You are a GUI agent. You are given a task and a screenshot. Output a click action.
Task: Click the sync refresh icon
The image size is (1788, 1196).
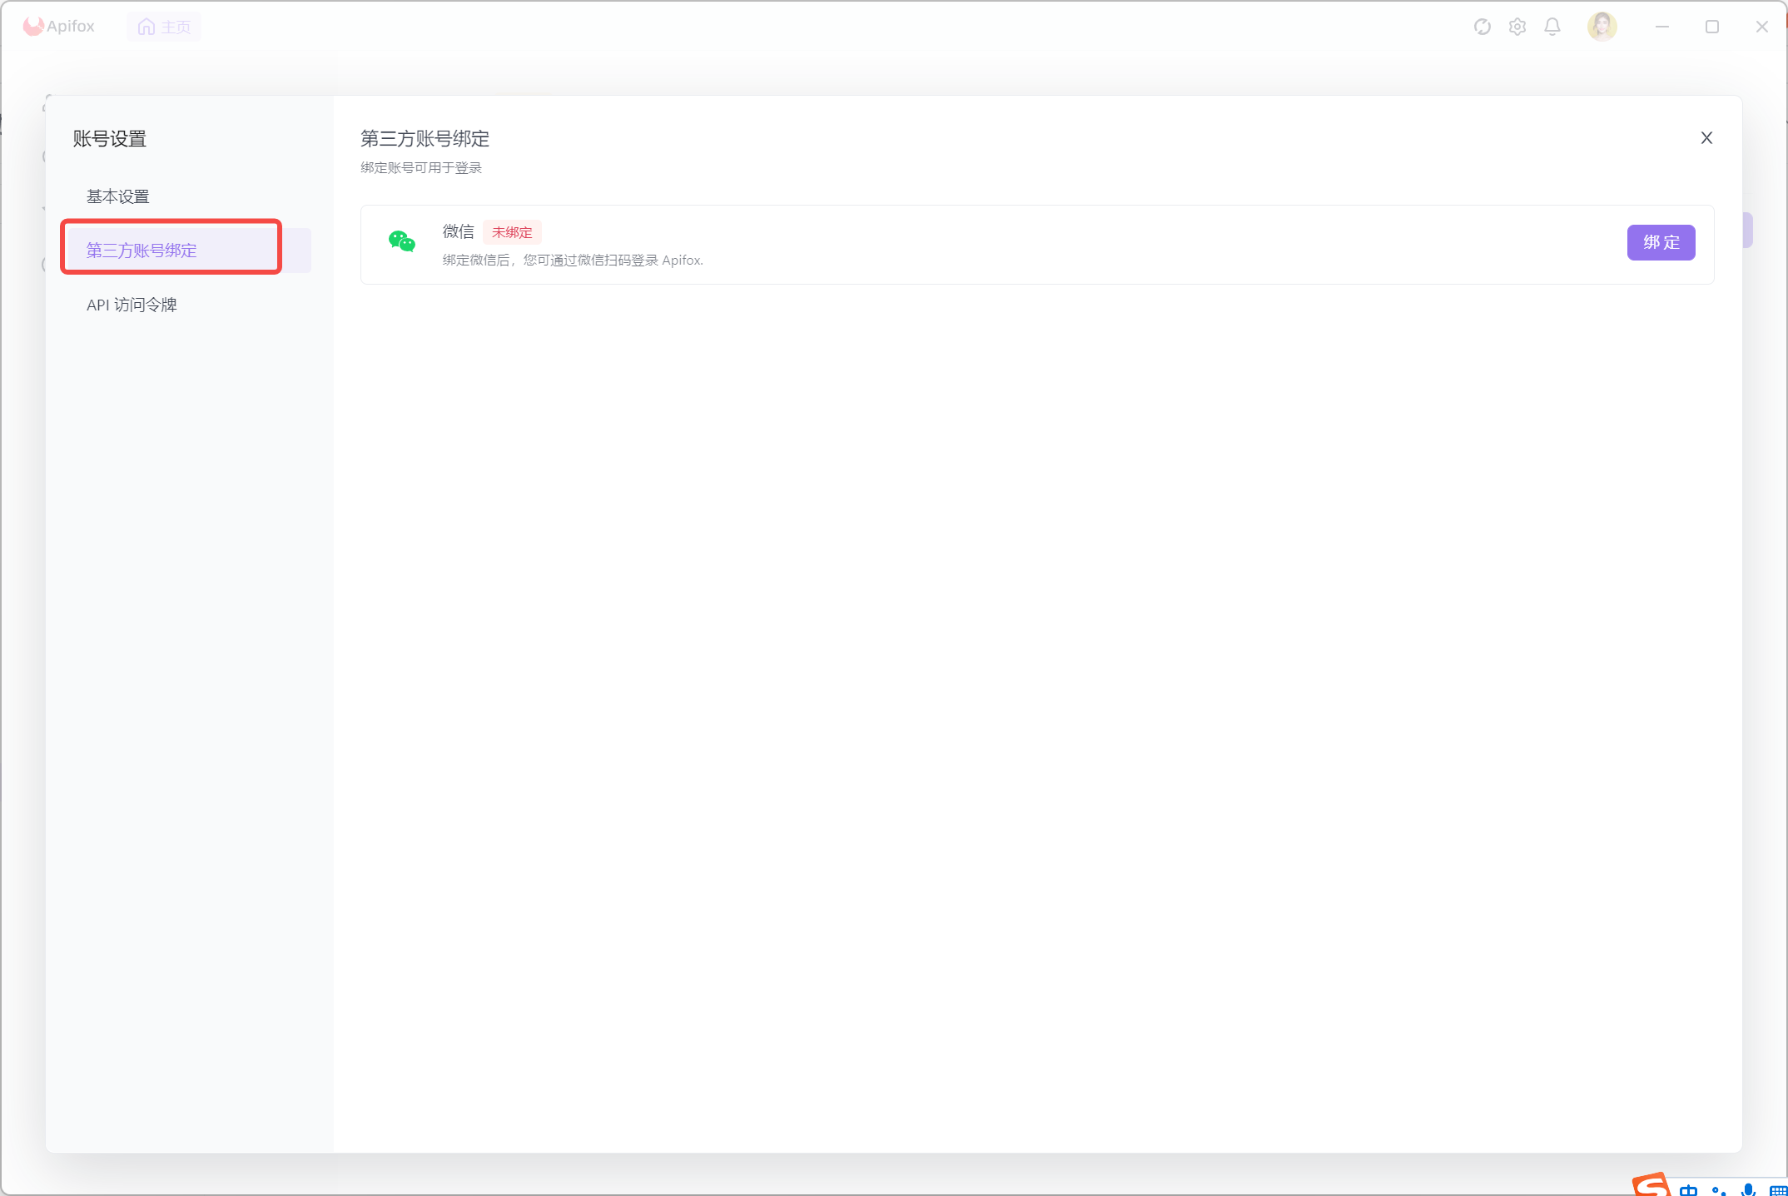(x=1482, y=27)
